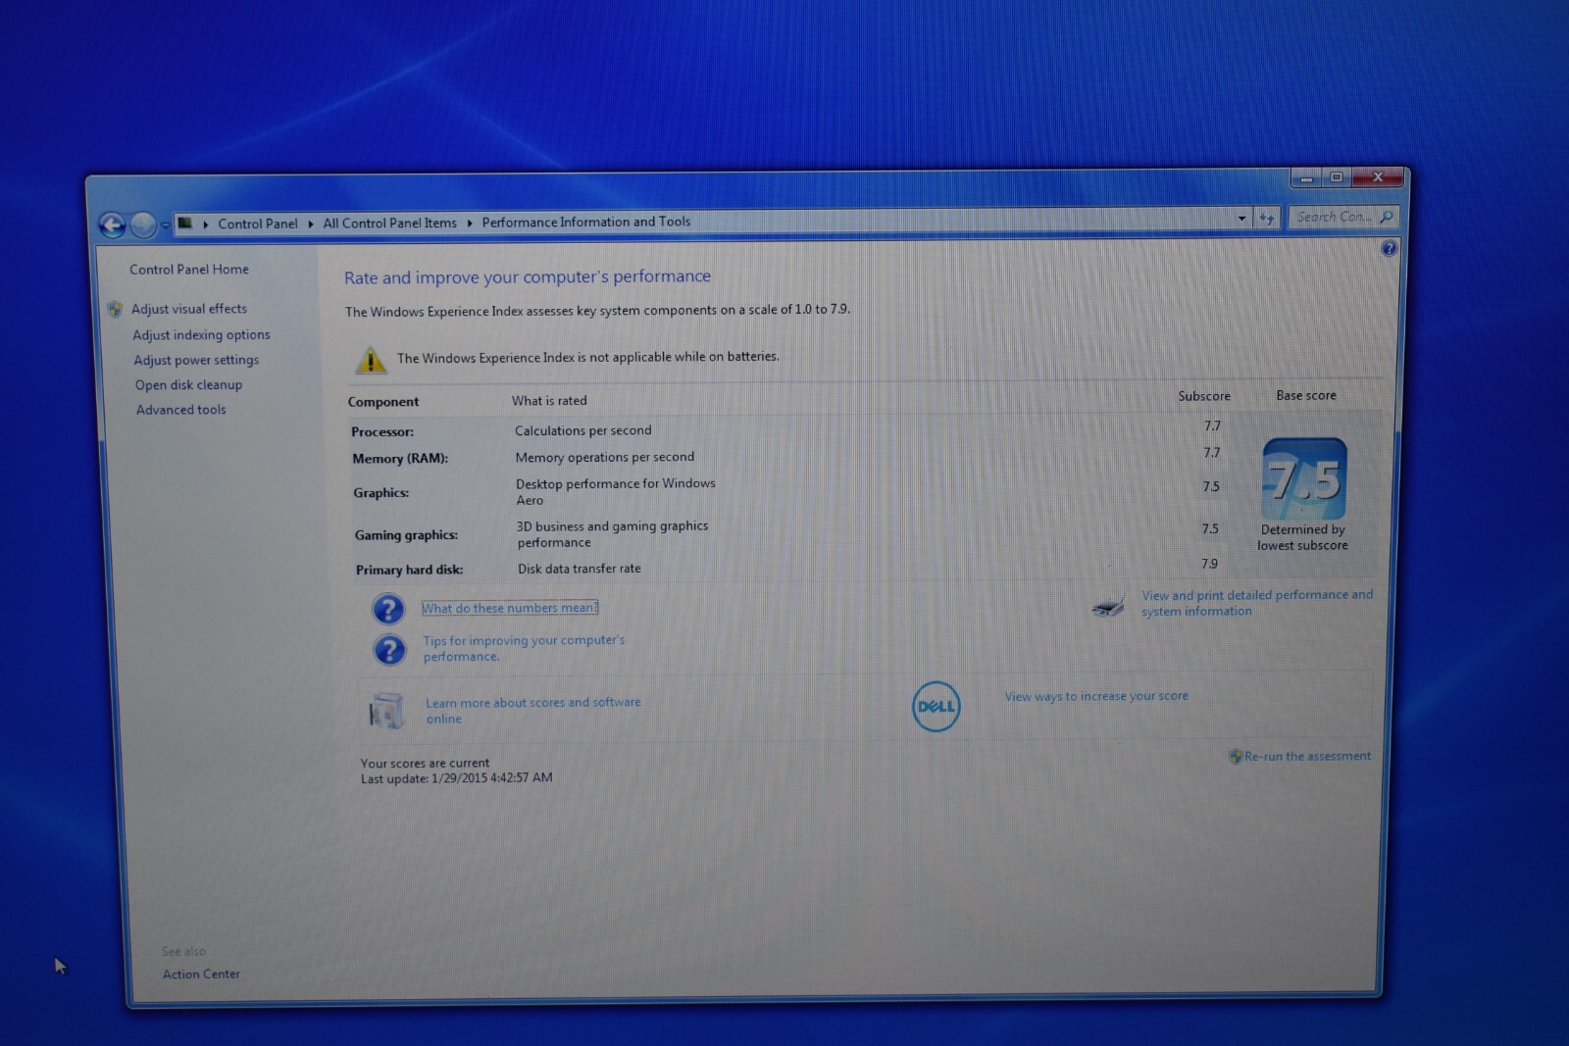The width and height of the screenshot is (1569, 1046).
Task: Click the battery warning triangle icon
Action: pos(370,360)
